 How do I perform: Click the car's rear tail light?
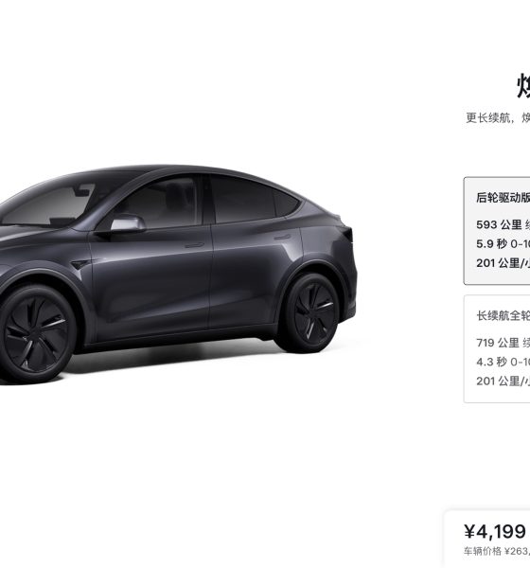[347, 235]
